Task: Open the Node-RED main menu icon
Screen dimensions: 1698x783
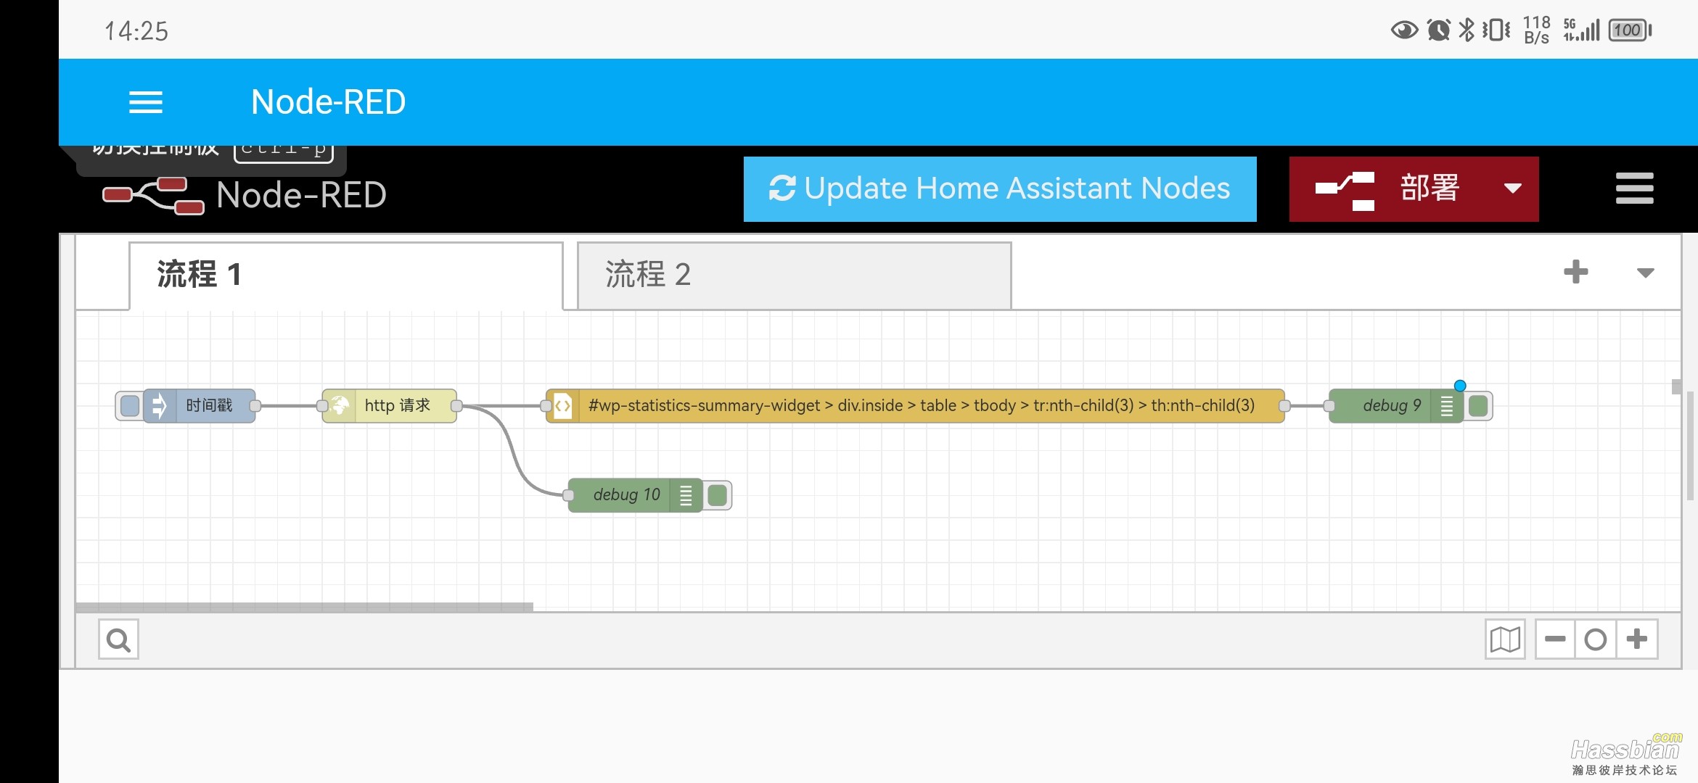Action: coord(1634,188)
